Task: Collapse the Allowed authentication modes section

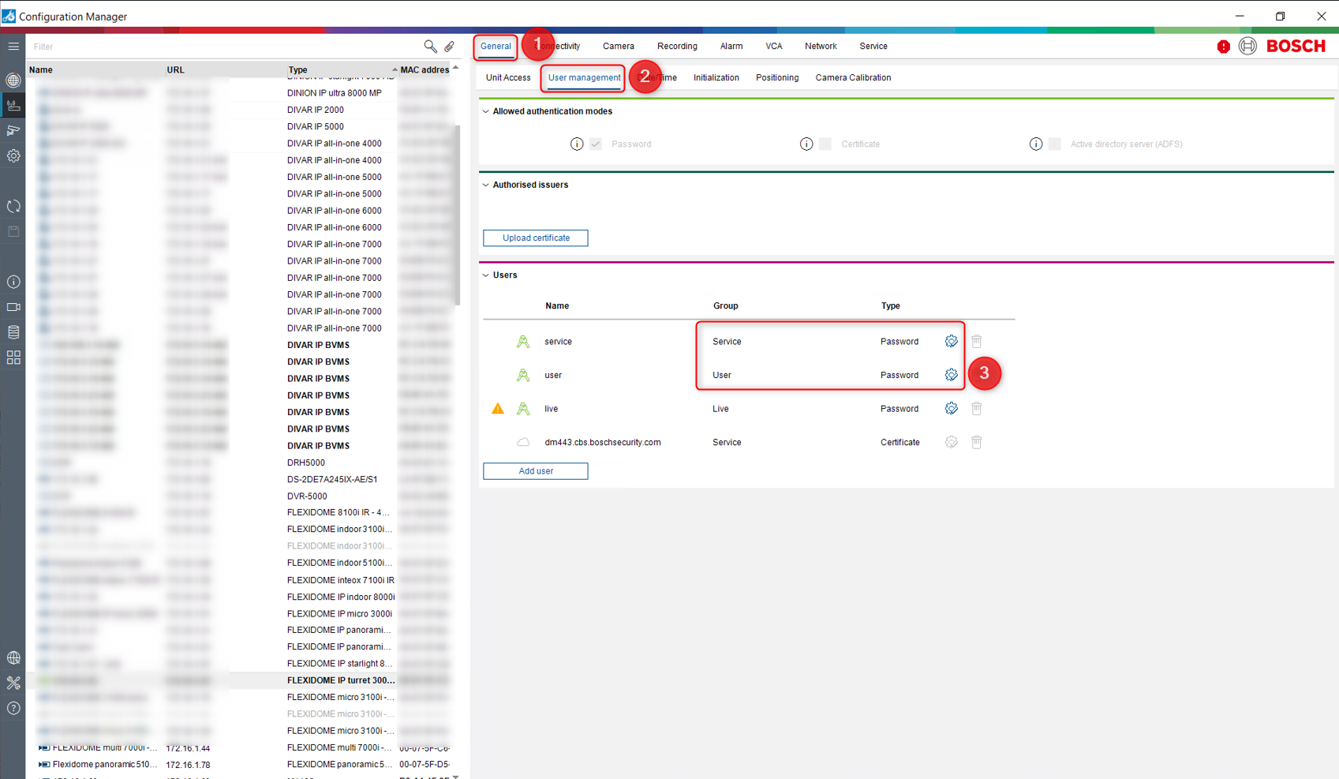Action: click(486, 111)
